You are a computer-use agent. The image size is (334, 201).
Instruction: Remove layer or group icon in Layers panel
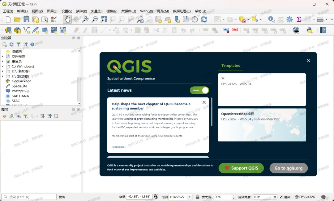56,116
